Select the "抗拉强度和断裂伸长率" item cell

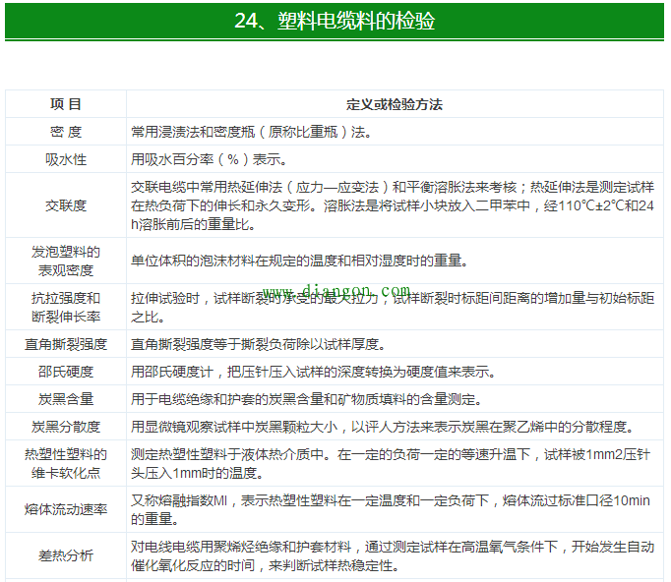click(66, 307)
